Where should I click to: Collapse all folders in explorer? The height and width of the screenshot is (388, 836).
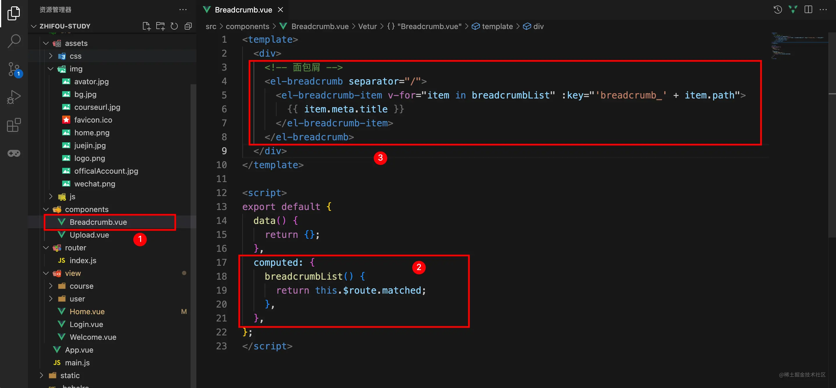point(188,26)
